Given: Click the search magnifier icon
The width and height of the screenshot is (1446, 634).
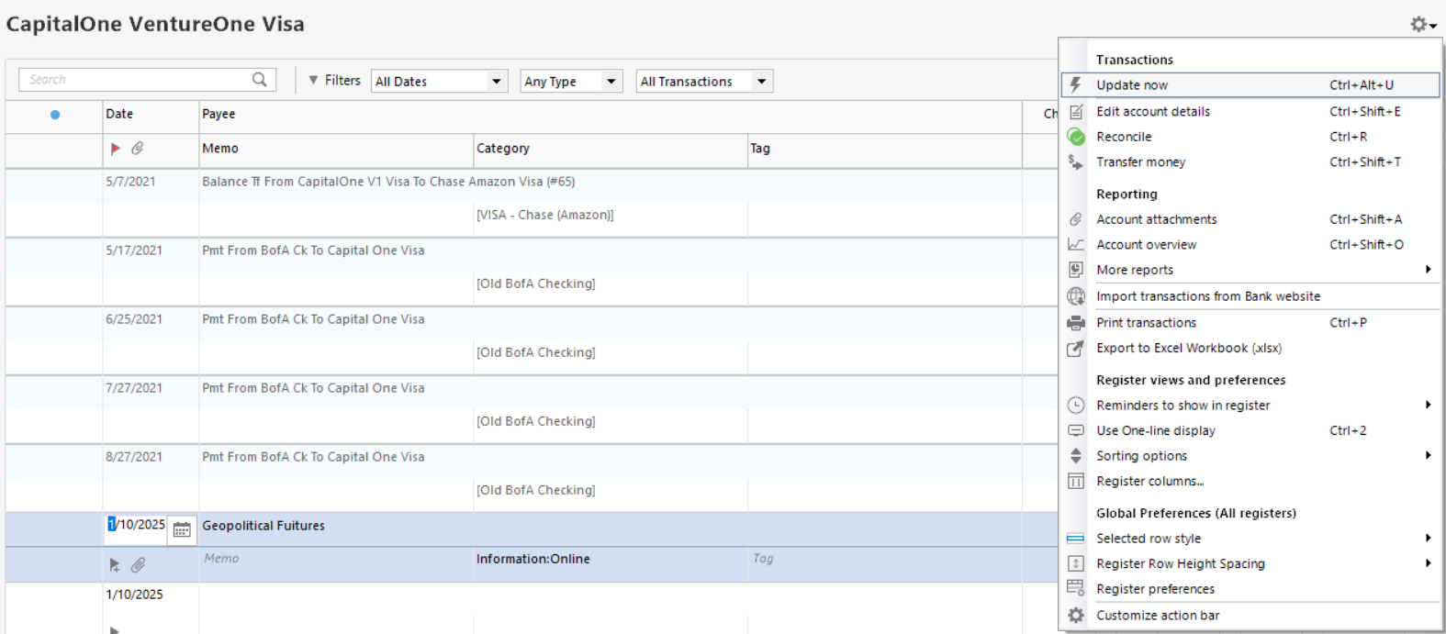Looking at the screenshot, I should tap(260, 80).
